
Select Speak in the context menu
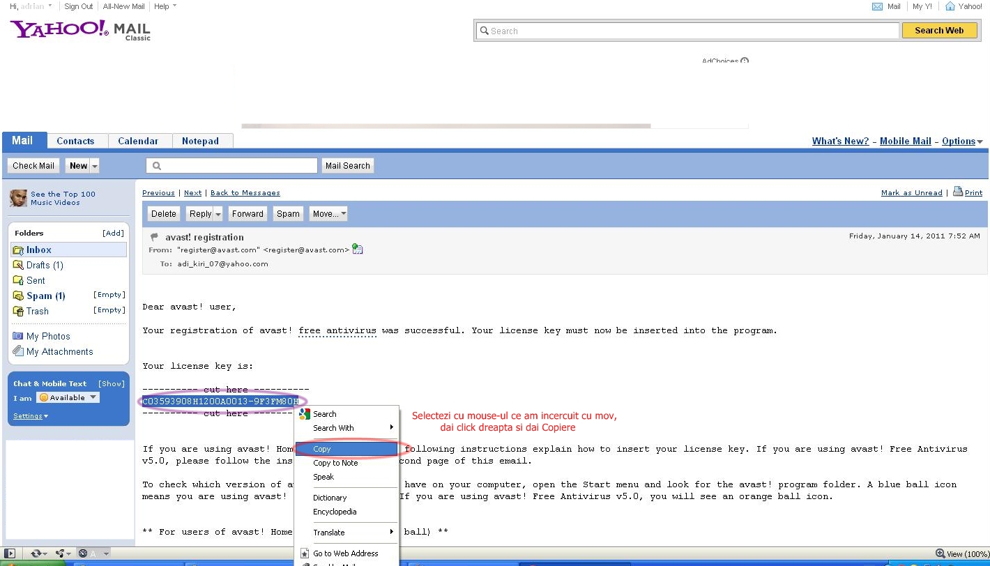(347, 477)
